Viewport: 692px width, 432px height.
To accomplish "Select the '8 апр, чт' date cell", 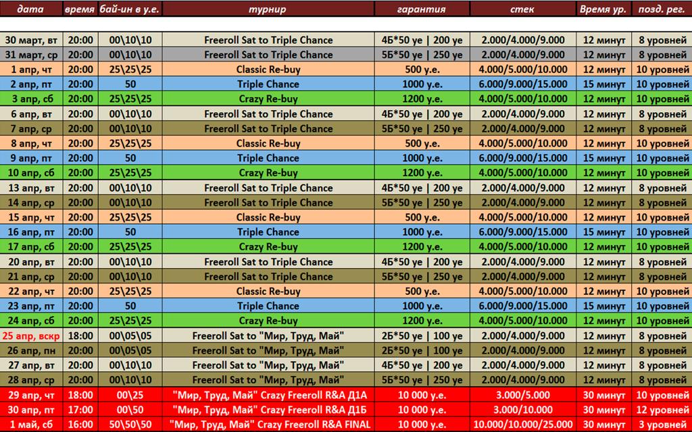I will click(31, 143).
